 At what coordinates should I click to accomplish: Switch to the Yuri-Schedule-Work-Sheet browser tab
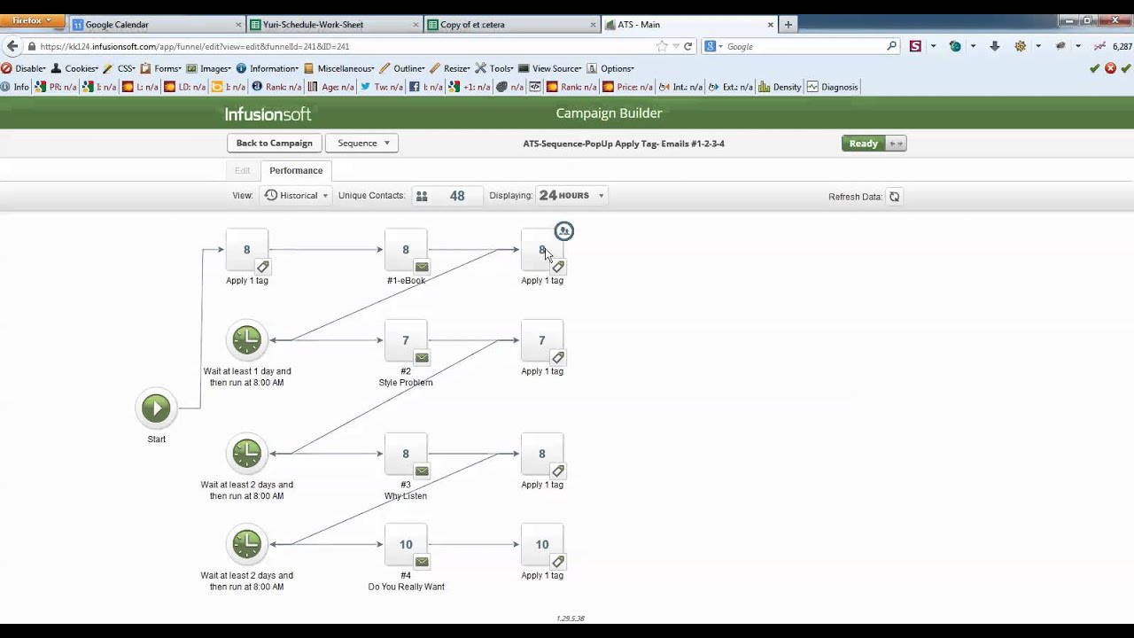click(334, 25)
